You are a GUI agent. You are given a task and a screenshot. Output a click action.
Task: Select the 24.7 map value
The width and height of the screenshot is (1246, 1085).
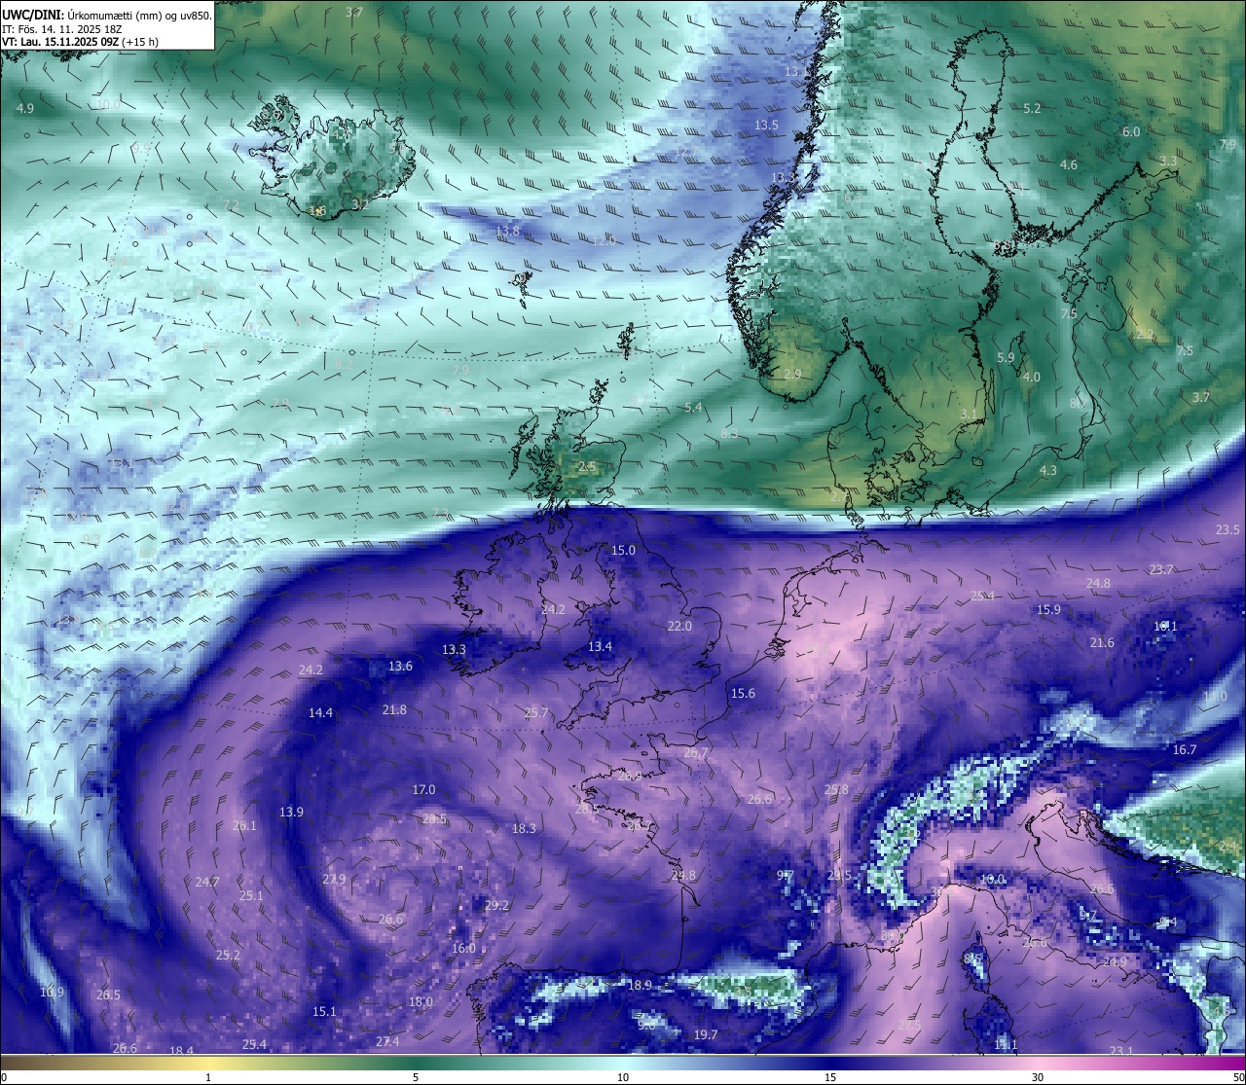[206, 882]
